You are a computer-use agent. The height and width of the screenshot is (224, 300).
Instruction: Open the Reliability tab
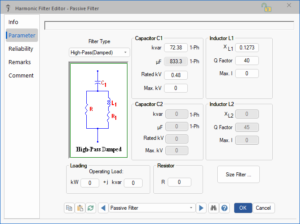[x=21, y=49]
